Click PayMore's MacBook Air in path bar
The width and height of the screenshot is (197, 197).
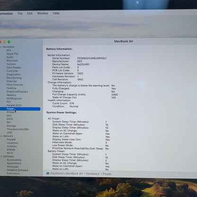click(67, 174)
